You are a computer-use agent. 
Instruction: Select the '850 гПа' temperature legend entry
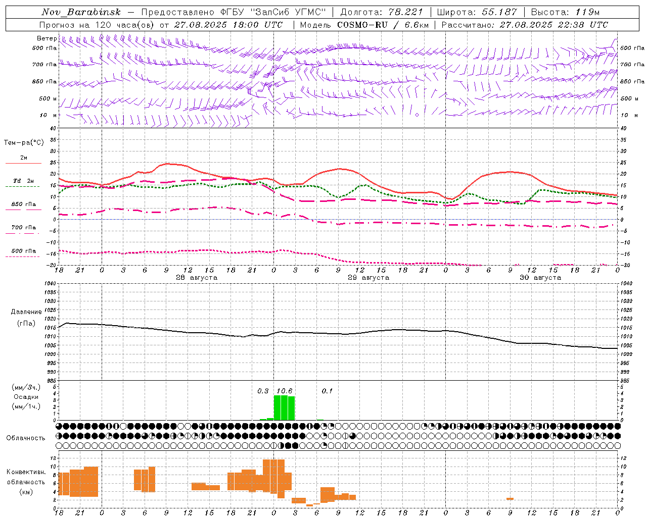coord(24,204)
